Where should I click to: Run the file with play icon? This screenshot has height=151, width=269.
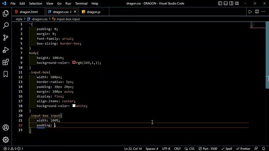point(250,12)
